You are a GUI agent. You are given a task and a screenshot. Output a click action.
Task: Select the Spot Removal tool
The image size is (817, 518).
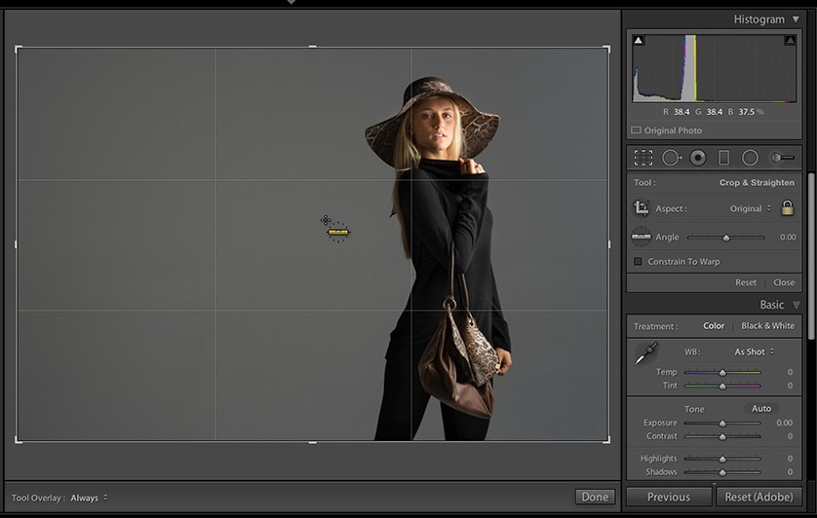[672, 158]
